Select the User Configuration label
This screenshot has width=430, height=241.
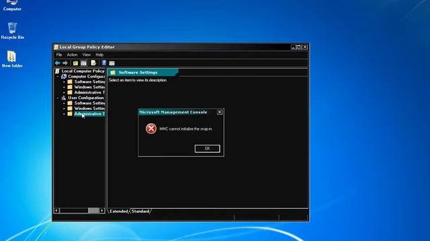tap(86, 98)
